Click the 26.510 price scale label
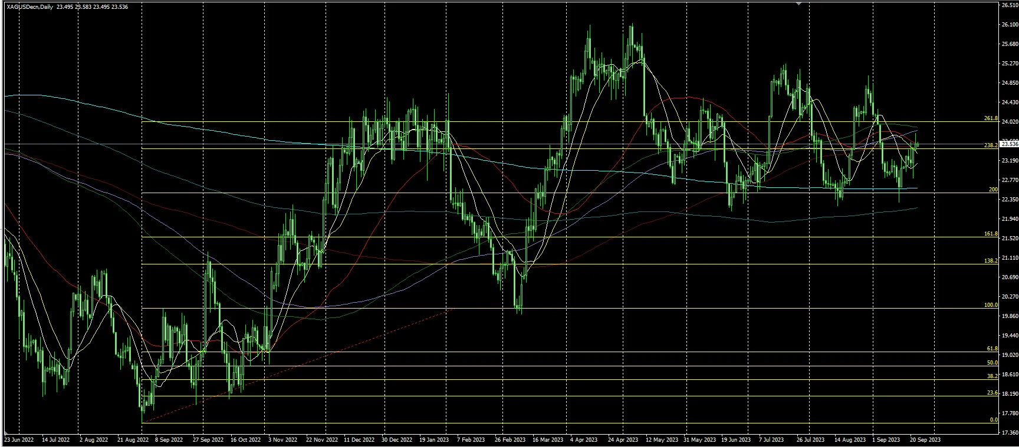This screenshot has width=1019, height=447. coord(1010,5)
